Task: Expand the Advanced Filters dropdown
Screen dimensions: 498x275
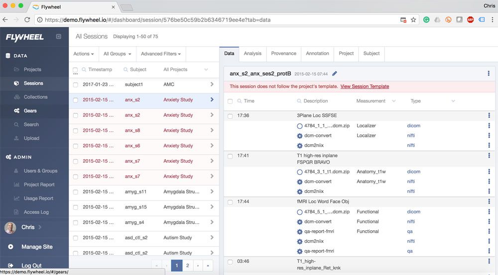Action: click(x=160, y=54)
